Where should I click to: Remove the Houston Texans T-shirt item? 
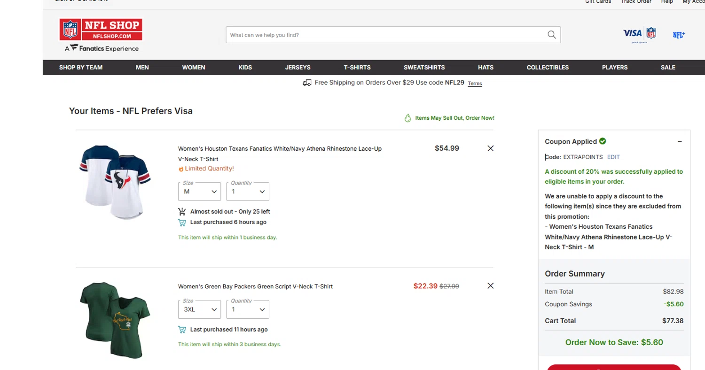tap(491, 148)
